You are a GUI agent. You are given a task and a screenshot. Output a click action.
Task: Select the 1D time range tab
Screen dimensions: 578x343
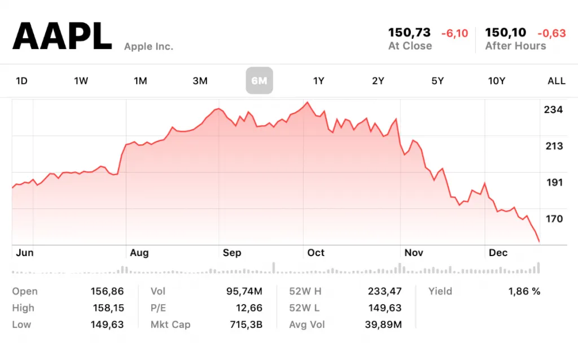(x=21, y=81)
